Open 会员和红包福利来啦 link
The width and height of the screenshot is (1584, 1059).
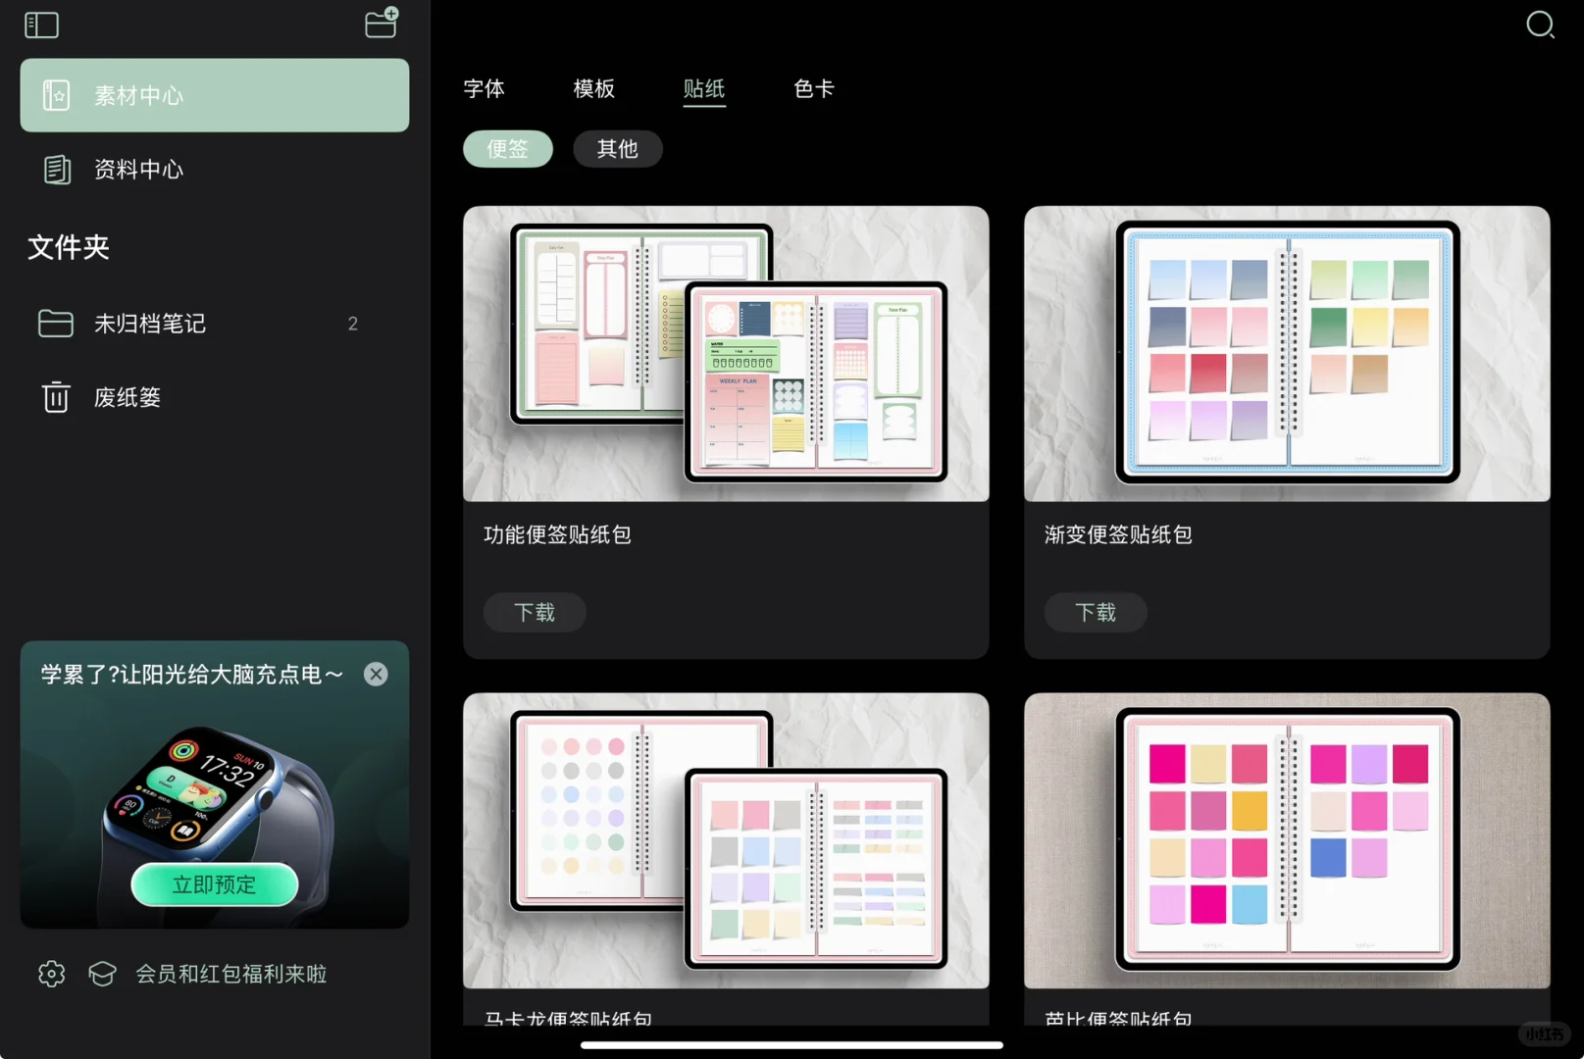231,974
